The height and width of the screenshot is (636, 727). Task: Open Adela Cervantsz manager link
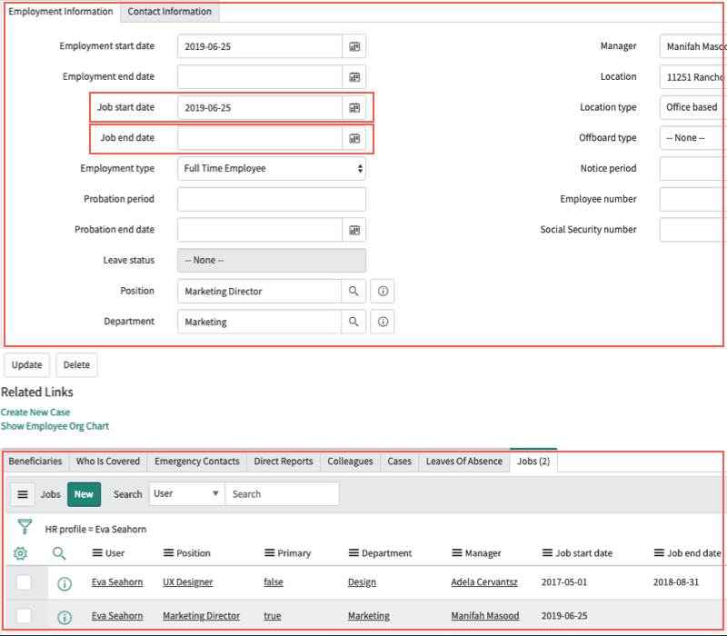pyautogui.click(x=484, y=582)
